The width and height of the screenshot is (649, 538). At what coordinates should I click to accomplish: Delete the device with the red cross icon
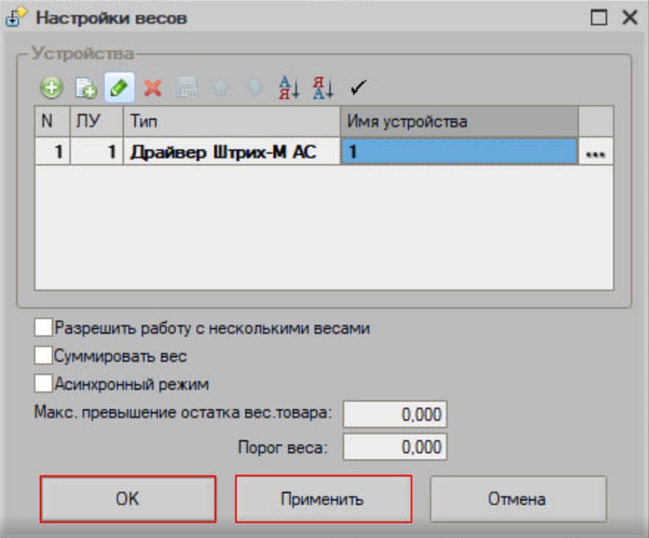[x=152, y=88]
